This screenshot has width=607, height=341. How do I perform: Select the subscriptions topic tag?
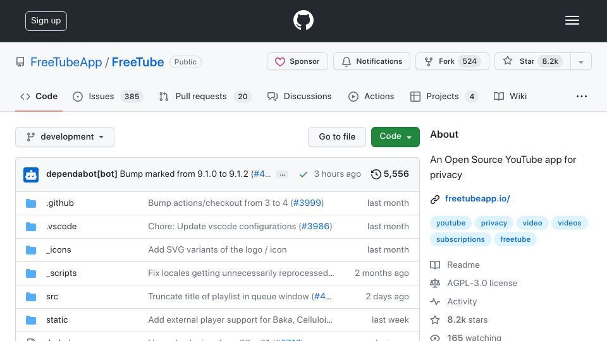(460, 239)
